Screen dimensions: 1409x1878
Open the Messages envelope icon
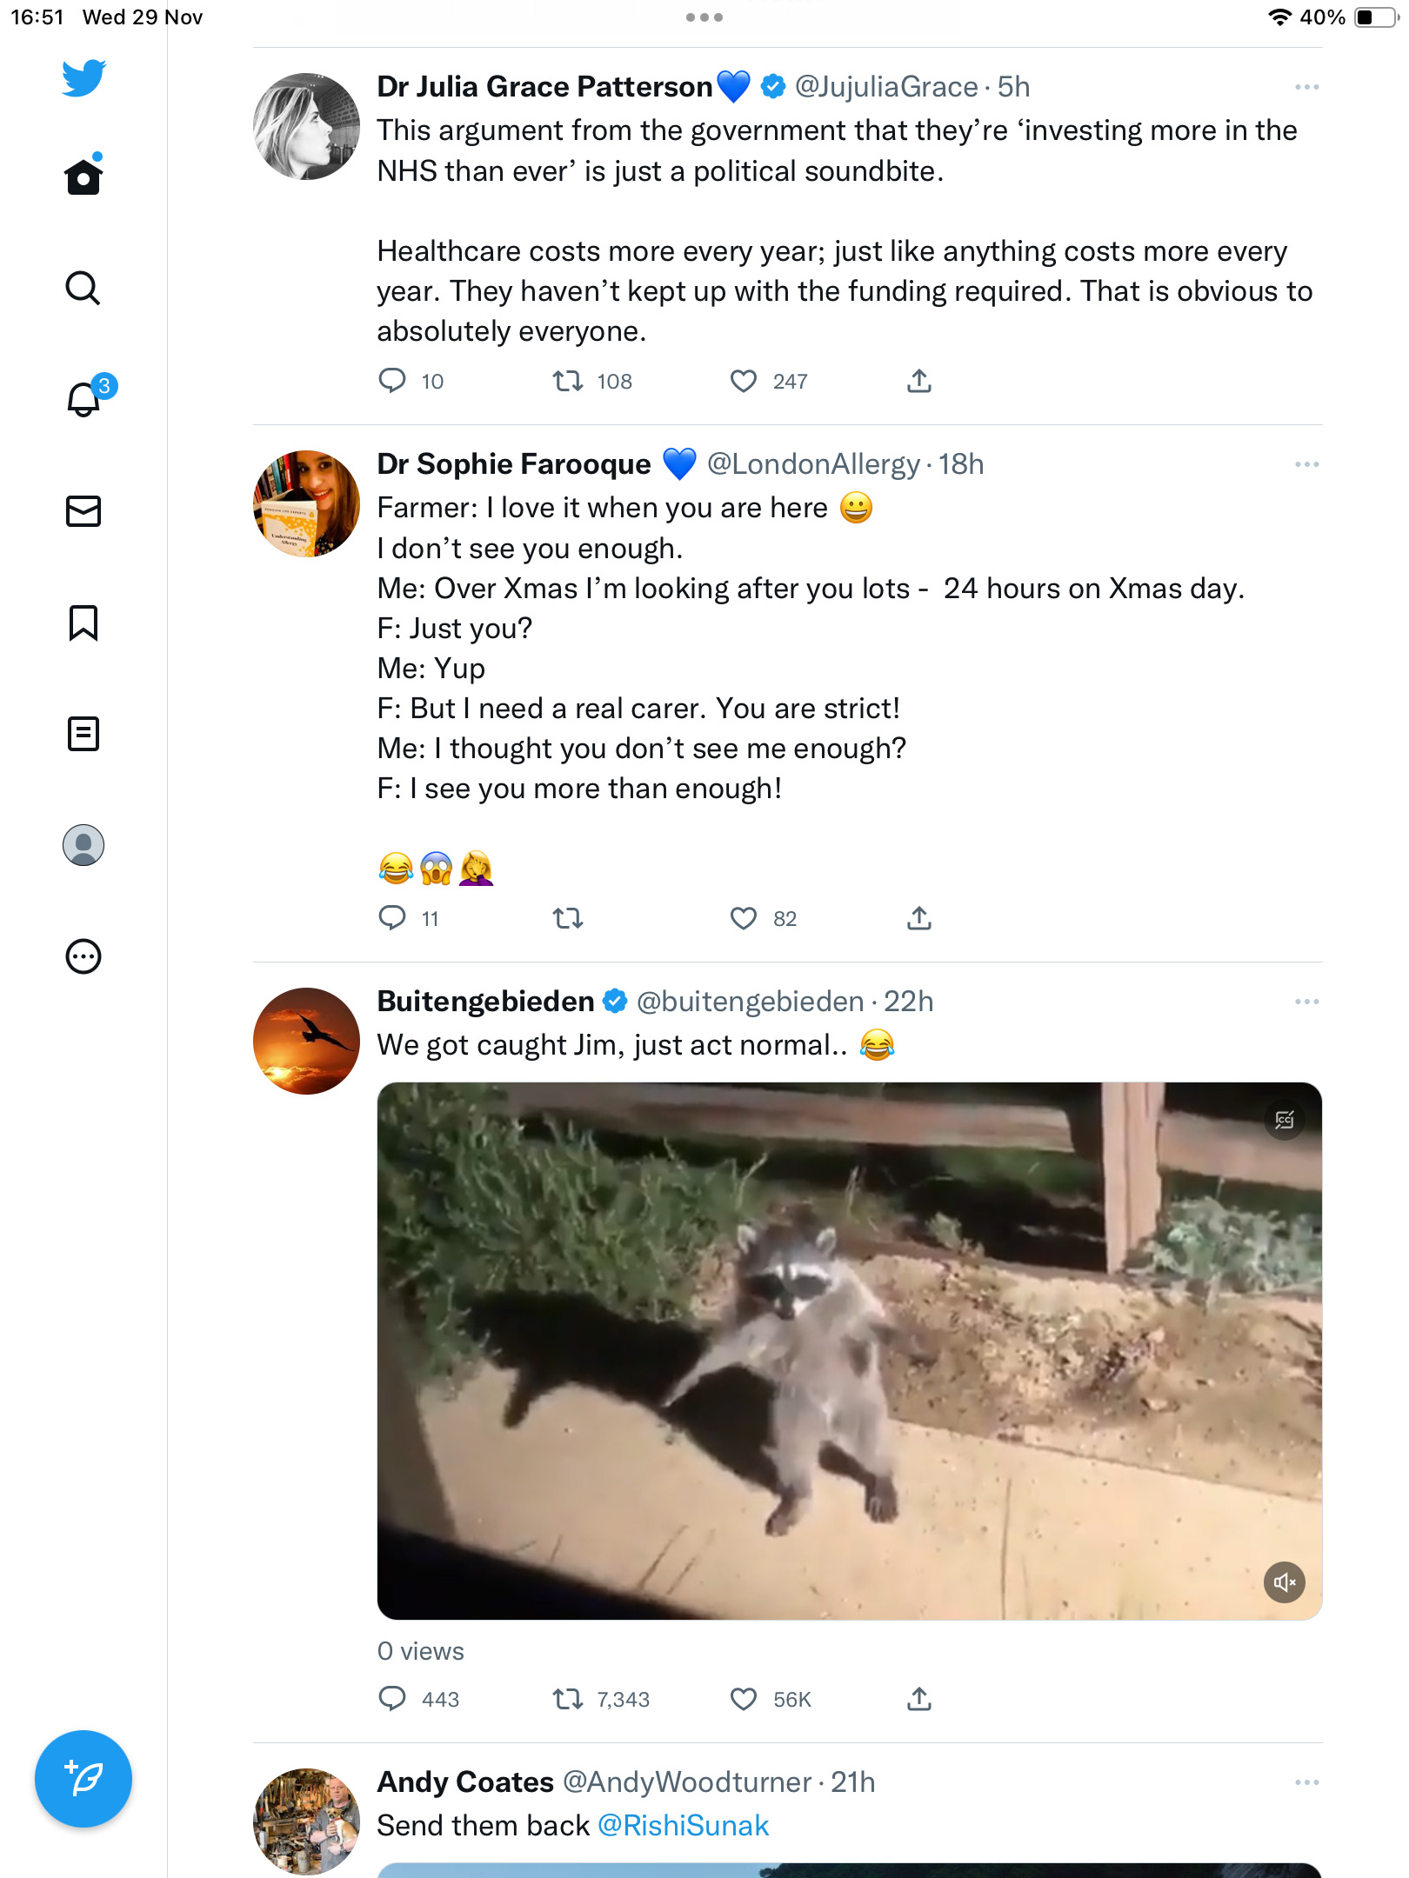pos(83,511)
